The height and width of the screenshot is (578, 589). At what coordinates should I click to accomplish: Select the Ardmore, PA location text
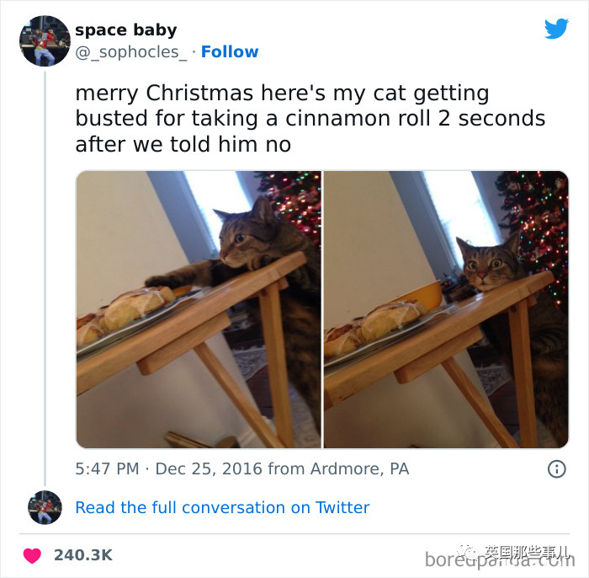359,469
